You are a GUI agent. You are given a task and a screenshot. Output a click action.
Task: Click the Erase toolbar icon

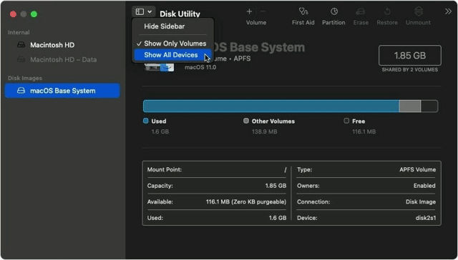pyautogui.click(x=360, y=11)
